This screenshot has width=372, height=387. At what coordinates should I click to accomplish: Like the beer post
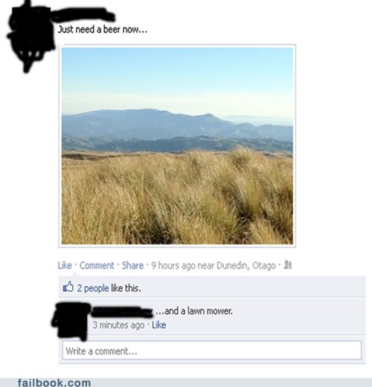[65, 265]
